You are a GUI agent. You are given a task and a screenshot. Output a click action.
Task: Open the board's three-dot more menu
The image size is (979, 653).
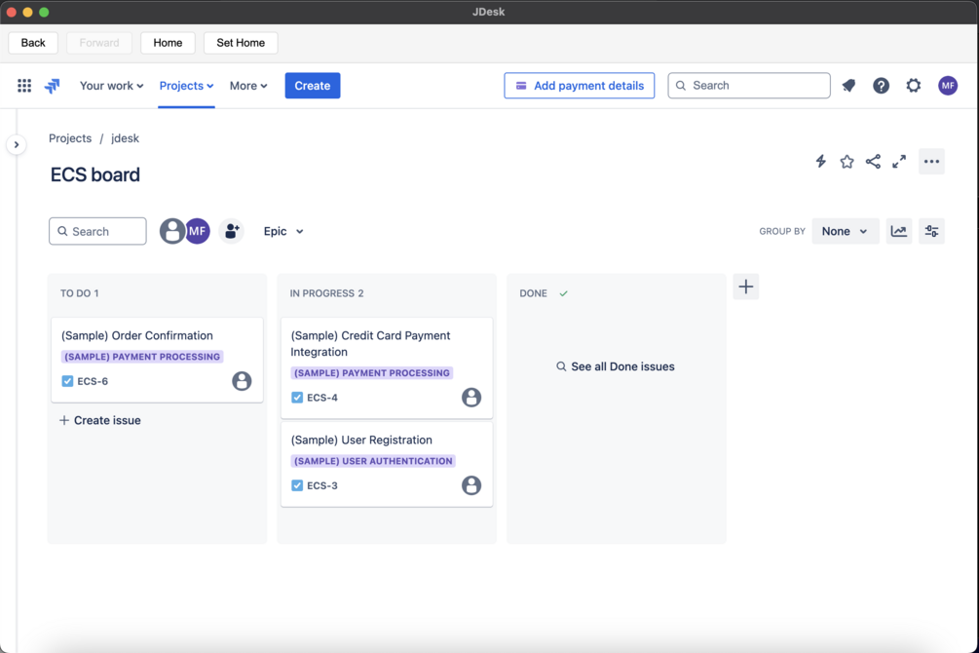[931, 161]
